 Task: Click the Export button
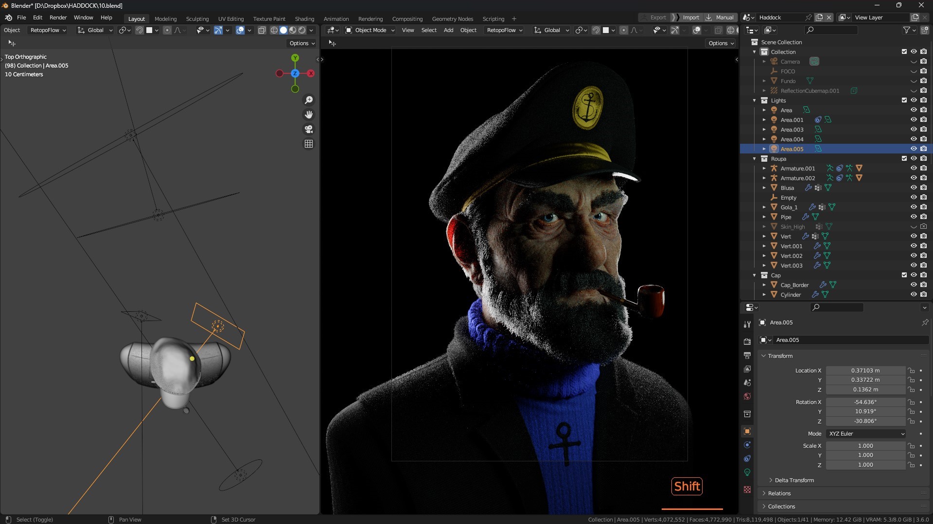(x=653, y=17)
